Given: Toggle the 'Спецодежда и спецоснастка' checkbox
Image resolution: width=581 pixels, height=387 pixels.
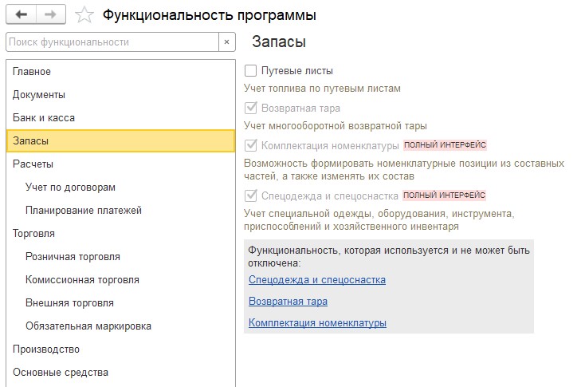Looking at the screenshot, I should [251, 195].
